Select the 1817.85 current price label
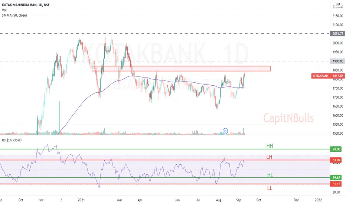 pos(338,76)
